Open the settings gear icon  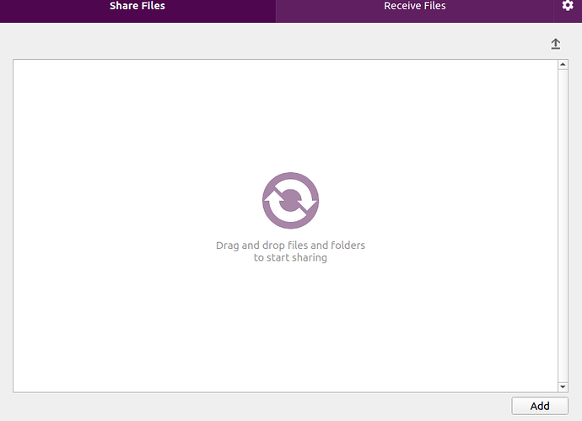coord(568,6)
